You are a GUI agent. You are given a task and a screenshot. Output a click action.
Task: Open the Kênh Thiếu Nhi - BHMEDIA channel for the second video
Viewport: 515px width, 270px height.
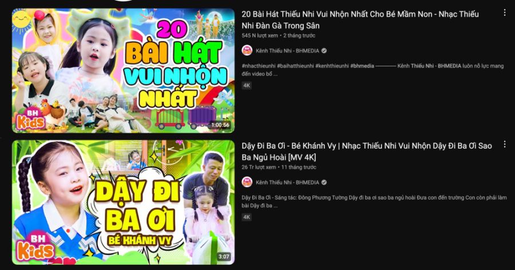(287, 182)
